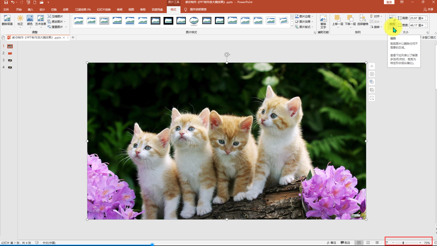The height and width of the screenshot is (246, 437).
Task: Open Corrections (校正) options
Action: pyautogui.click(x=20, y=21)
